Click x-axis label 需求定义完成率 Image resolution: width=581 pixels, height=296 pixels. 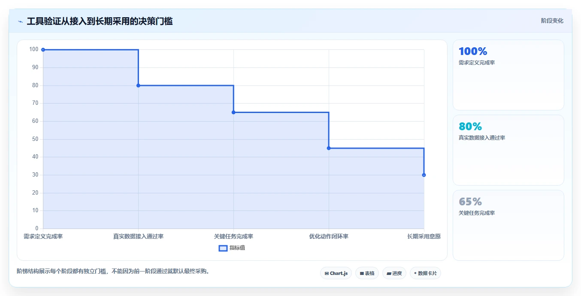(43, 237)
